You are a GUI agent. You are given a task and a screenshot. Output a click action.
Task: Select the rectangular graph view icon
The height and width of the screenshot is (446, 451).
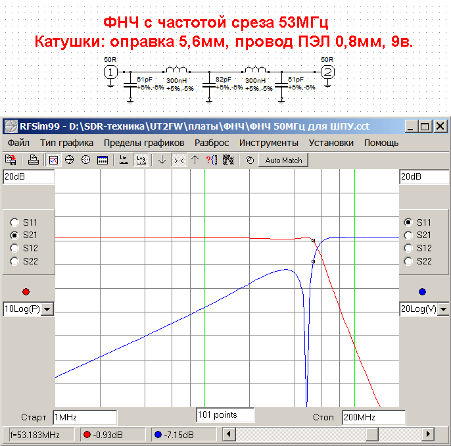coord(54,160)
